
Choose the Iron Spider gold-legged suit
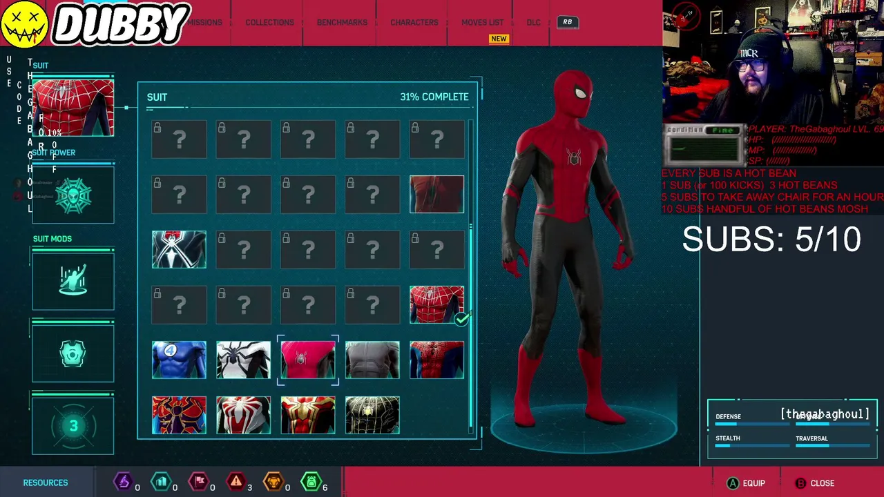(179, 415)
